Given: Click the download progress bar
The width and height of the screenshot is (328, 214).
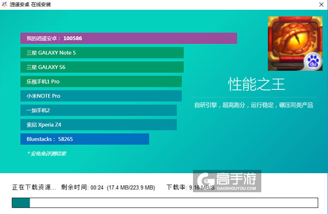Looking at the screenshot, I should [x=165, y=203].
